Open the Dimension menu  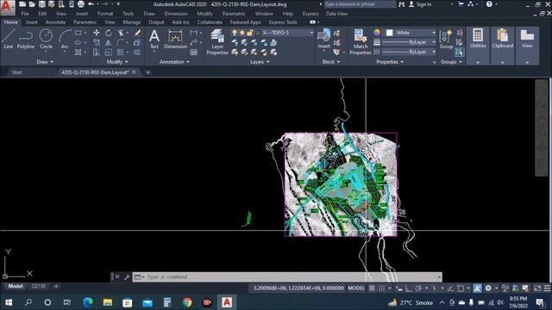pyautogui.click(x=176, y=14)
